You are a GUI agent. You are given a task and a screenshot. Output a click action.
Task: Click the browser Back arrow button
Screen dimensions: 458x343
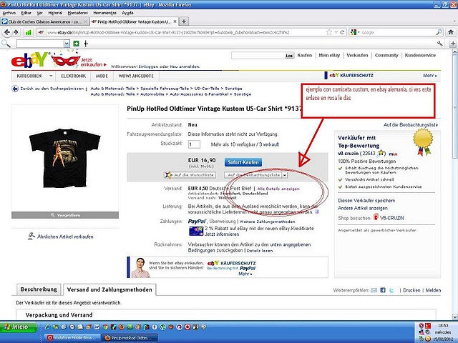7,32
